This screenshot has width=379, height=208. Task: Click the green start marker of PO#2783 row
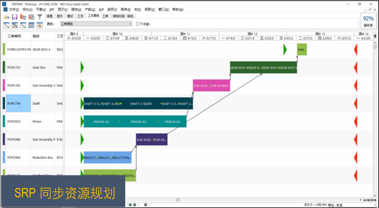tap(82, 85)
